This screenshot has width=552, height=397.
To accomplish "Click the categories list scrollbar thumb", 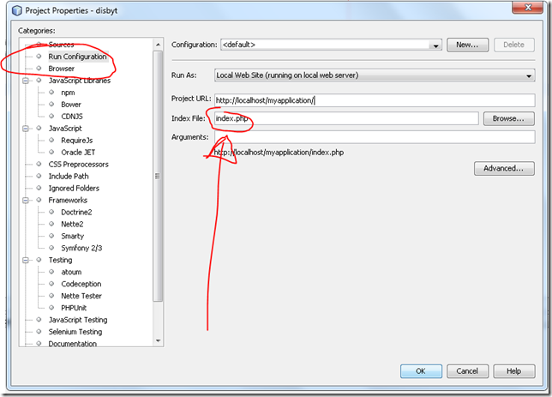I will [x=158, y=176].
